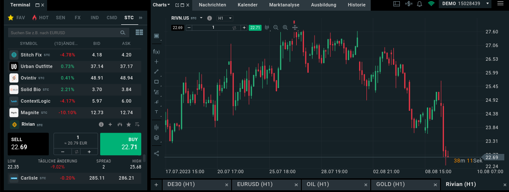Open the workspace layout icon in top bar

(x=397, y=4)
